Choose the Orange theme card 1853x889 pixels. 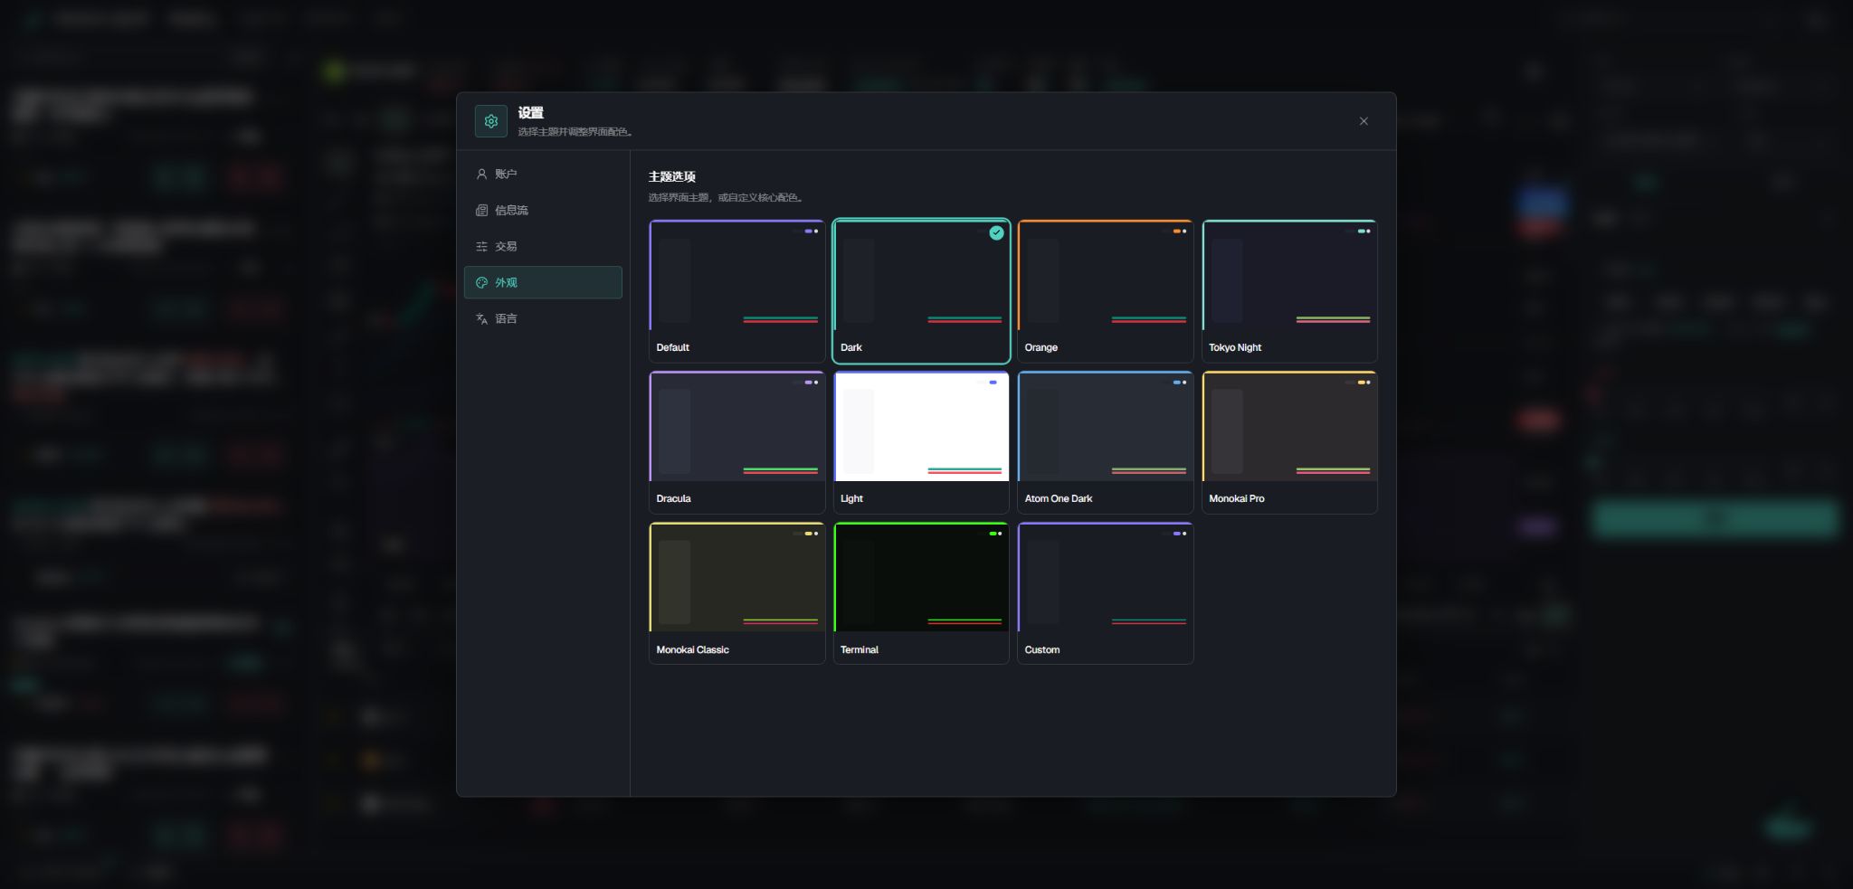[1105, 291]
